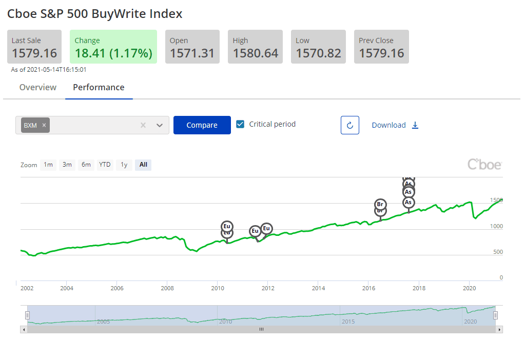This screenshot has height=341, width=525.
Task: Select the 'Eu' event marker near 2010
Action: [x=226, y=227]
